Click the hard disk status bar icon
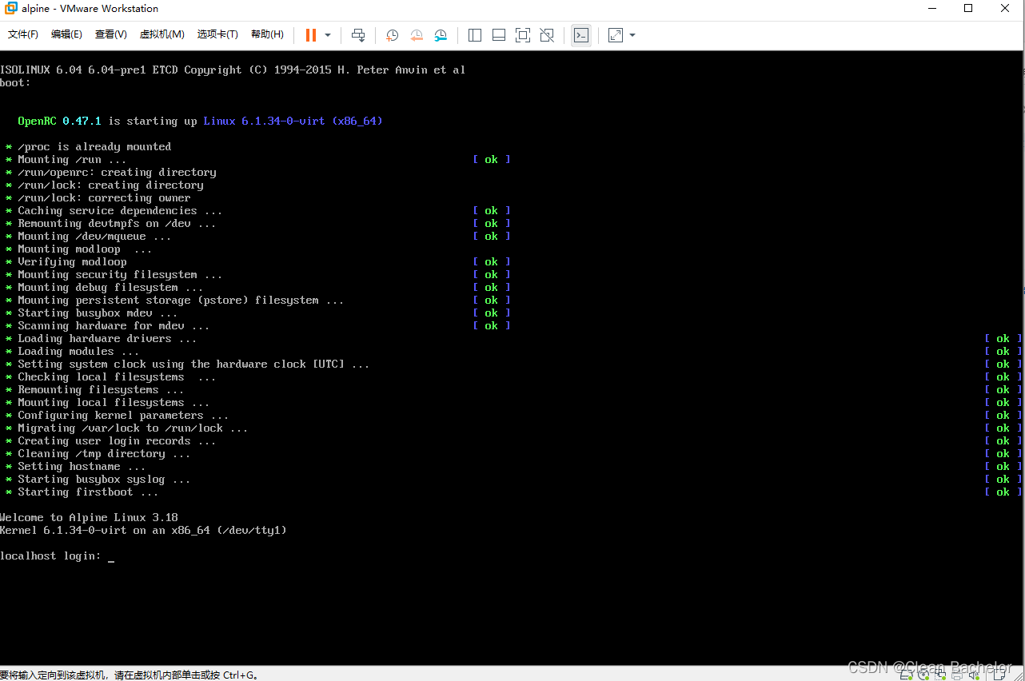 click(906, 675)
